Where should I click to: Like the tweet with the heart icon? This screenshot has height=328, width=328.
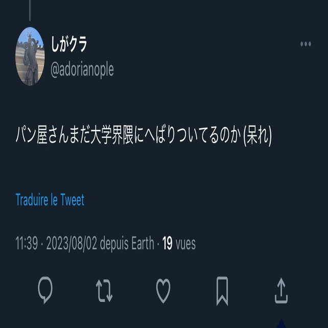163,291
